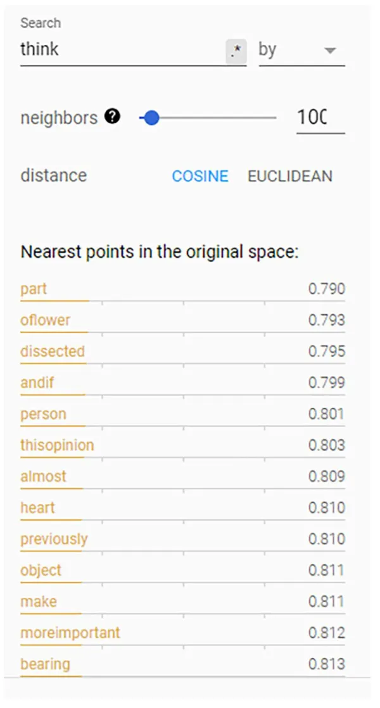Toggle the regex search button
This screenshot has width=380, height=708.
pos(236,52)
